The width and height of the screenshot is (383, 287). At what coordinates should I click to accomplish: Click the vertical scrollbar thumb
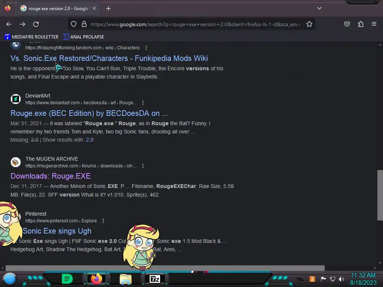380,195
